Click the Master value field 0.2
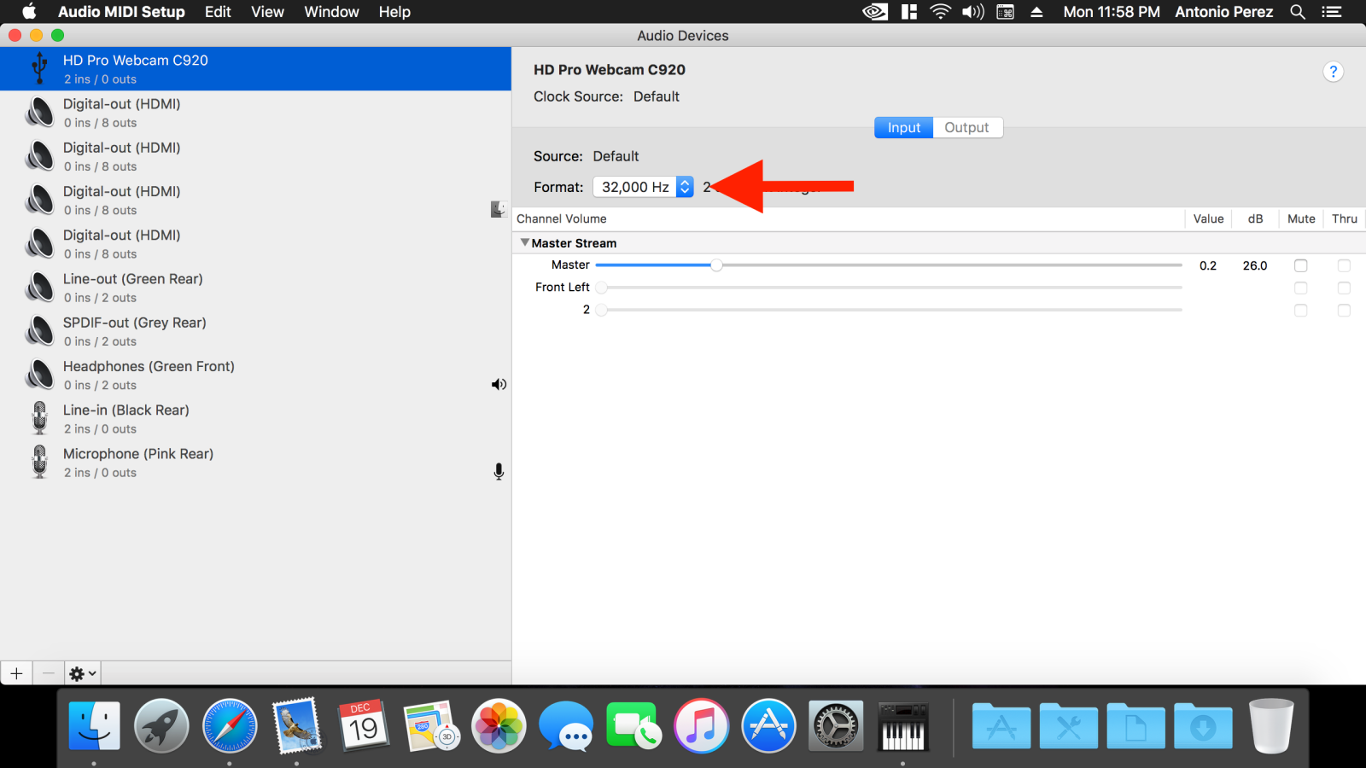 coord(1208,265)
